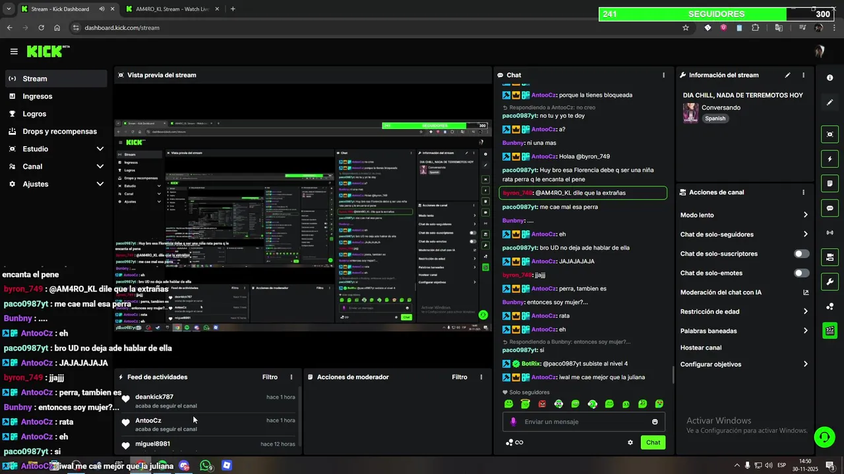The width and height of the screenshot is (844, 474).
Task: Click the green clapperboard icon in the right sidebar
Action: coord(829,330)
